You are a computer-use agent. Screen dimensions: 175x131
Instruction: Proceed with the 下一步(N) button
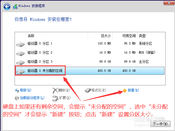click(160, 124)
